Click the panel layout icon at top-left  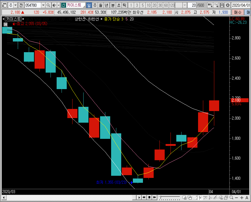point(5,5)
